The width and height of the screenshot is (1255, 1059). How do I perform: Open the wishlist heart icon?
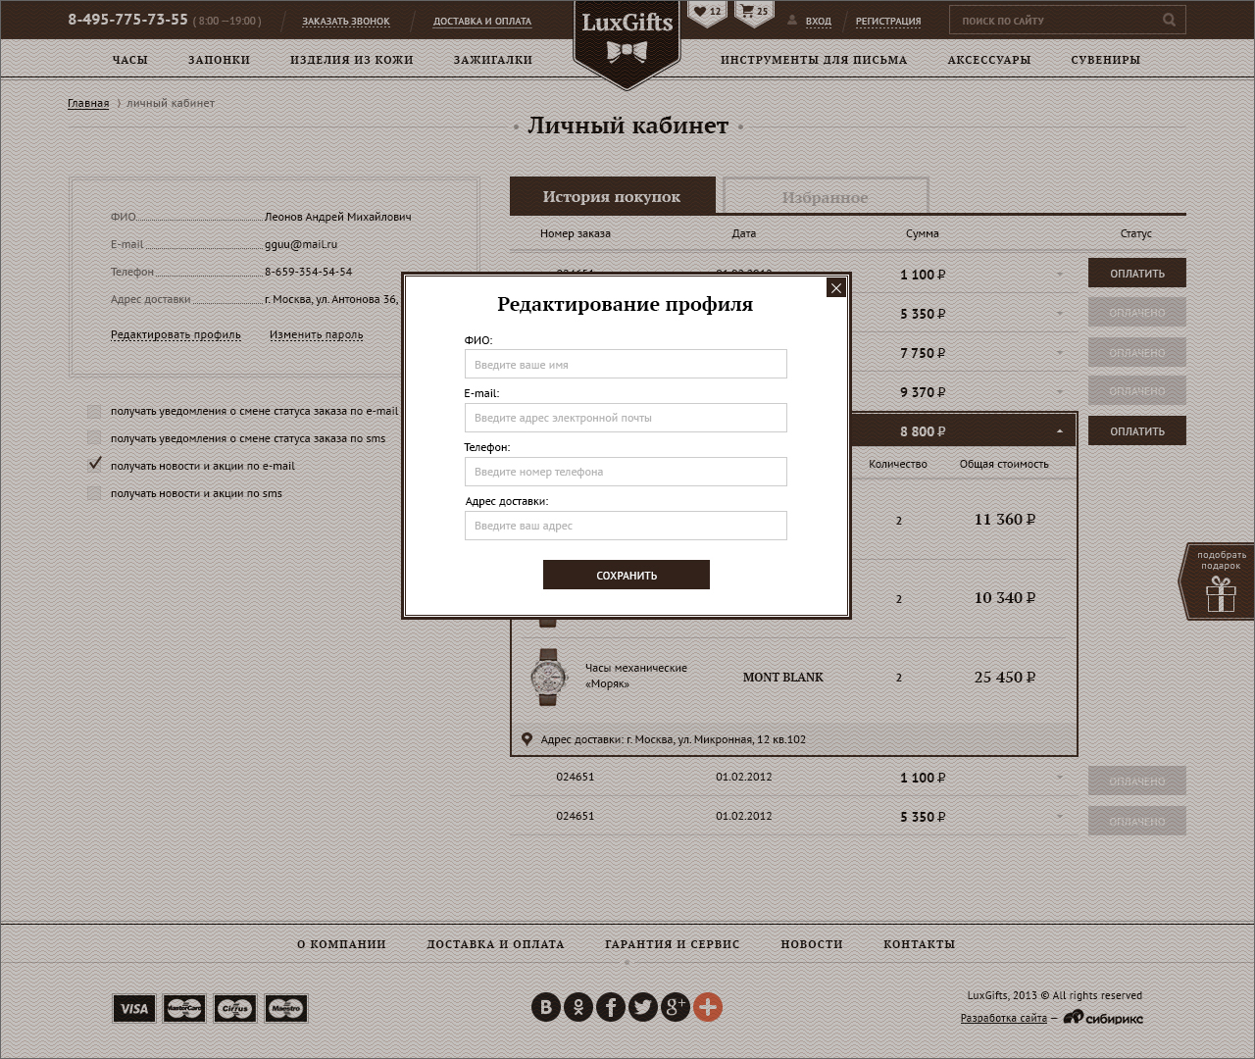coord(707,13)
